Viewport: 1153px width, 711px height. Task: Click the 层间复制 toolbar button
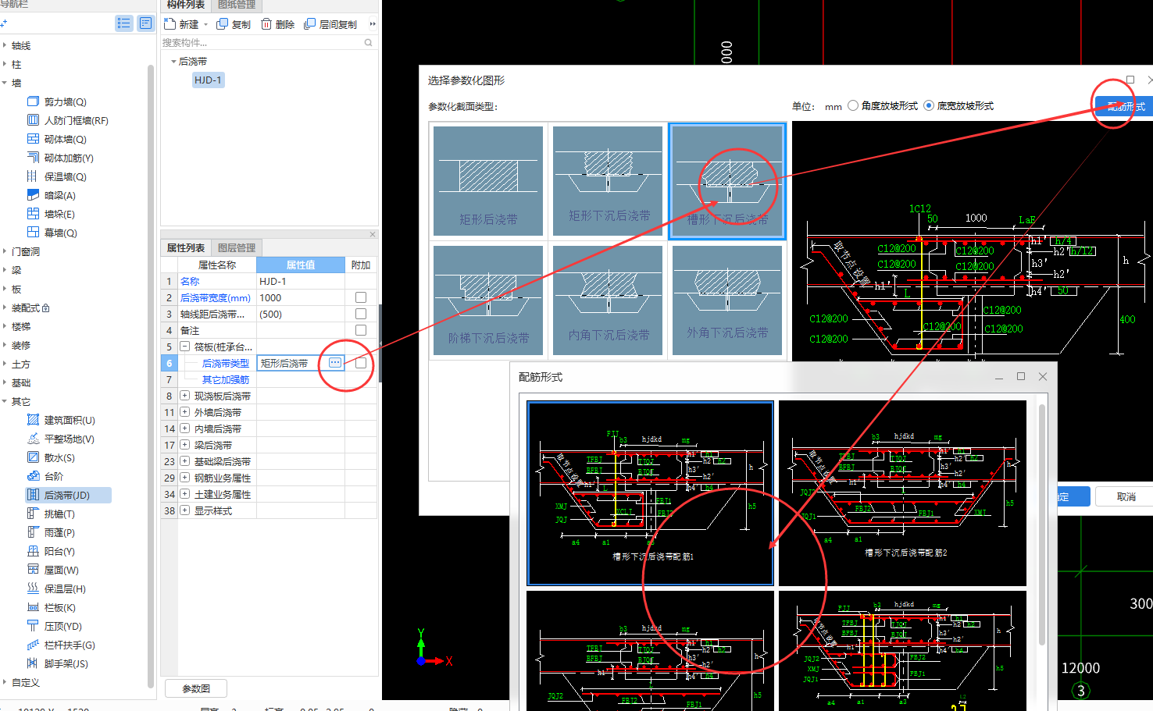pyautogui.click(x=330, y=24)
